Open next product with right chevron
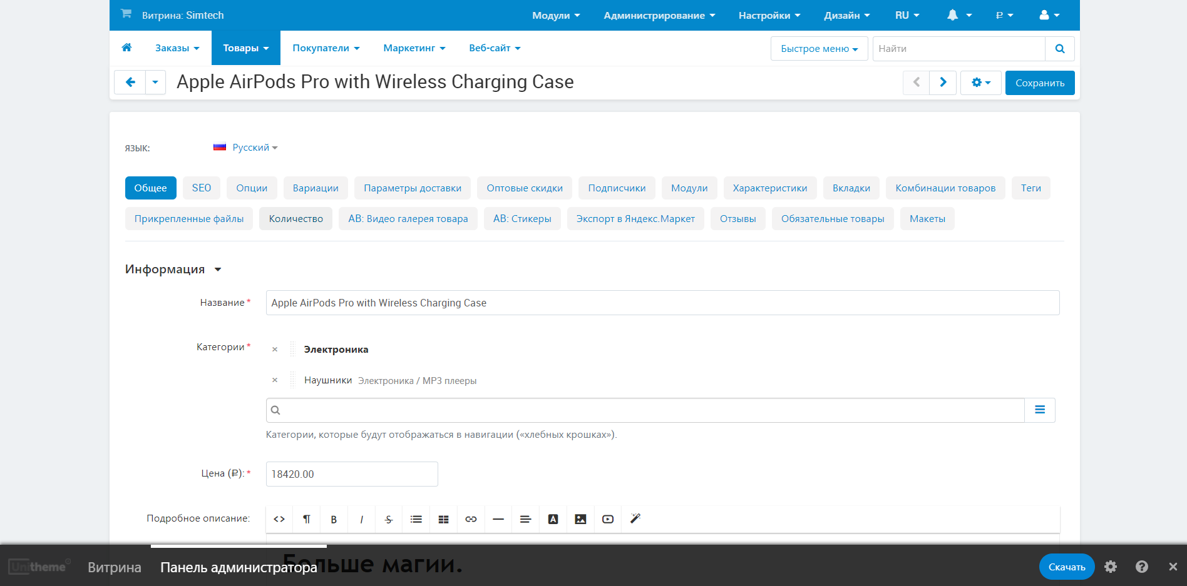1187x586 pixels. pos(943,83)
